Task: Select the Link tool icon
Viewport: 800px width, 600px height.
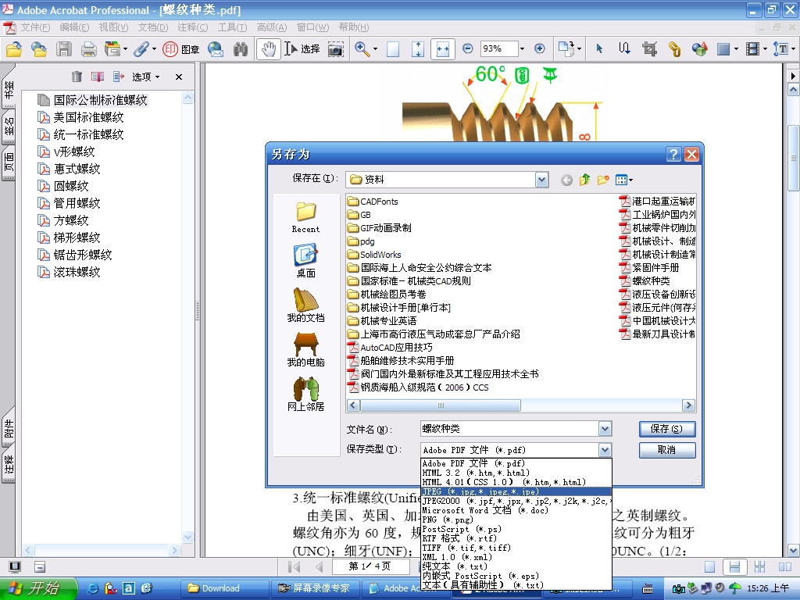Action: point(674,49)
